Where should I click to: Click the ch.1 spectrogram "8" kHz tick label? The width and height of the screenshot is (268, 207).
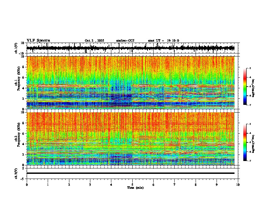[x=24, y=67]
